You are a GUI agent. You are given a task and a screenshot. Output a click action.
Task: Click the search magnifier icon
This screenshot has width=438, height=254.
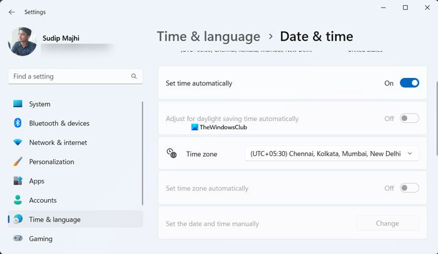134,76
